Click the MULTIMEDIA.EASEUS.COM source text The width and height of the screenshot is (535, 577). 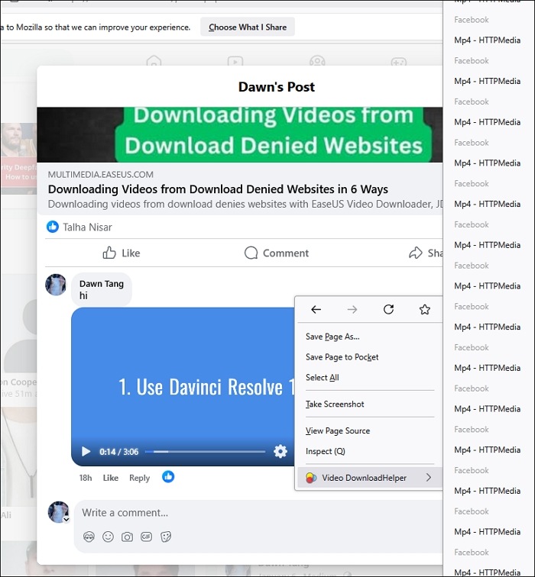(101, 175)
